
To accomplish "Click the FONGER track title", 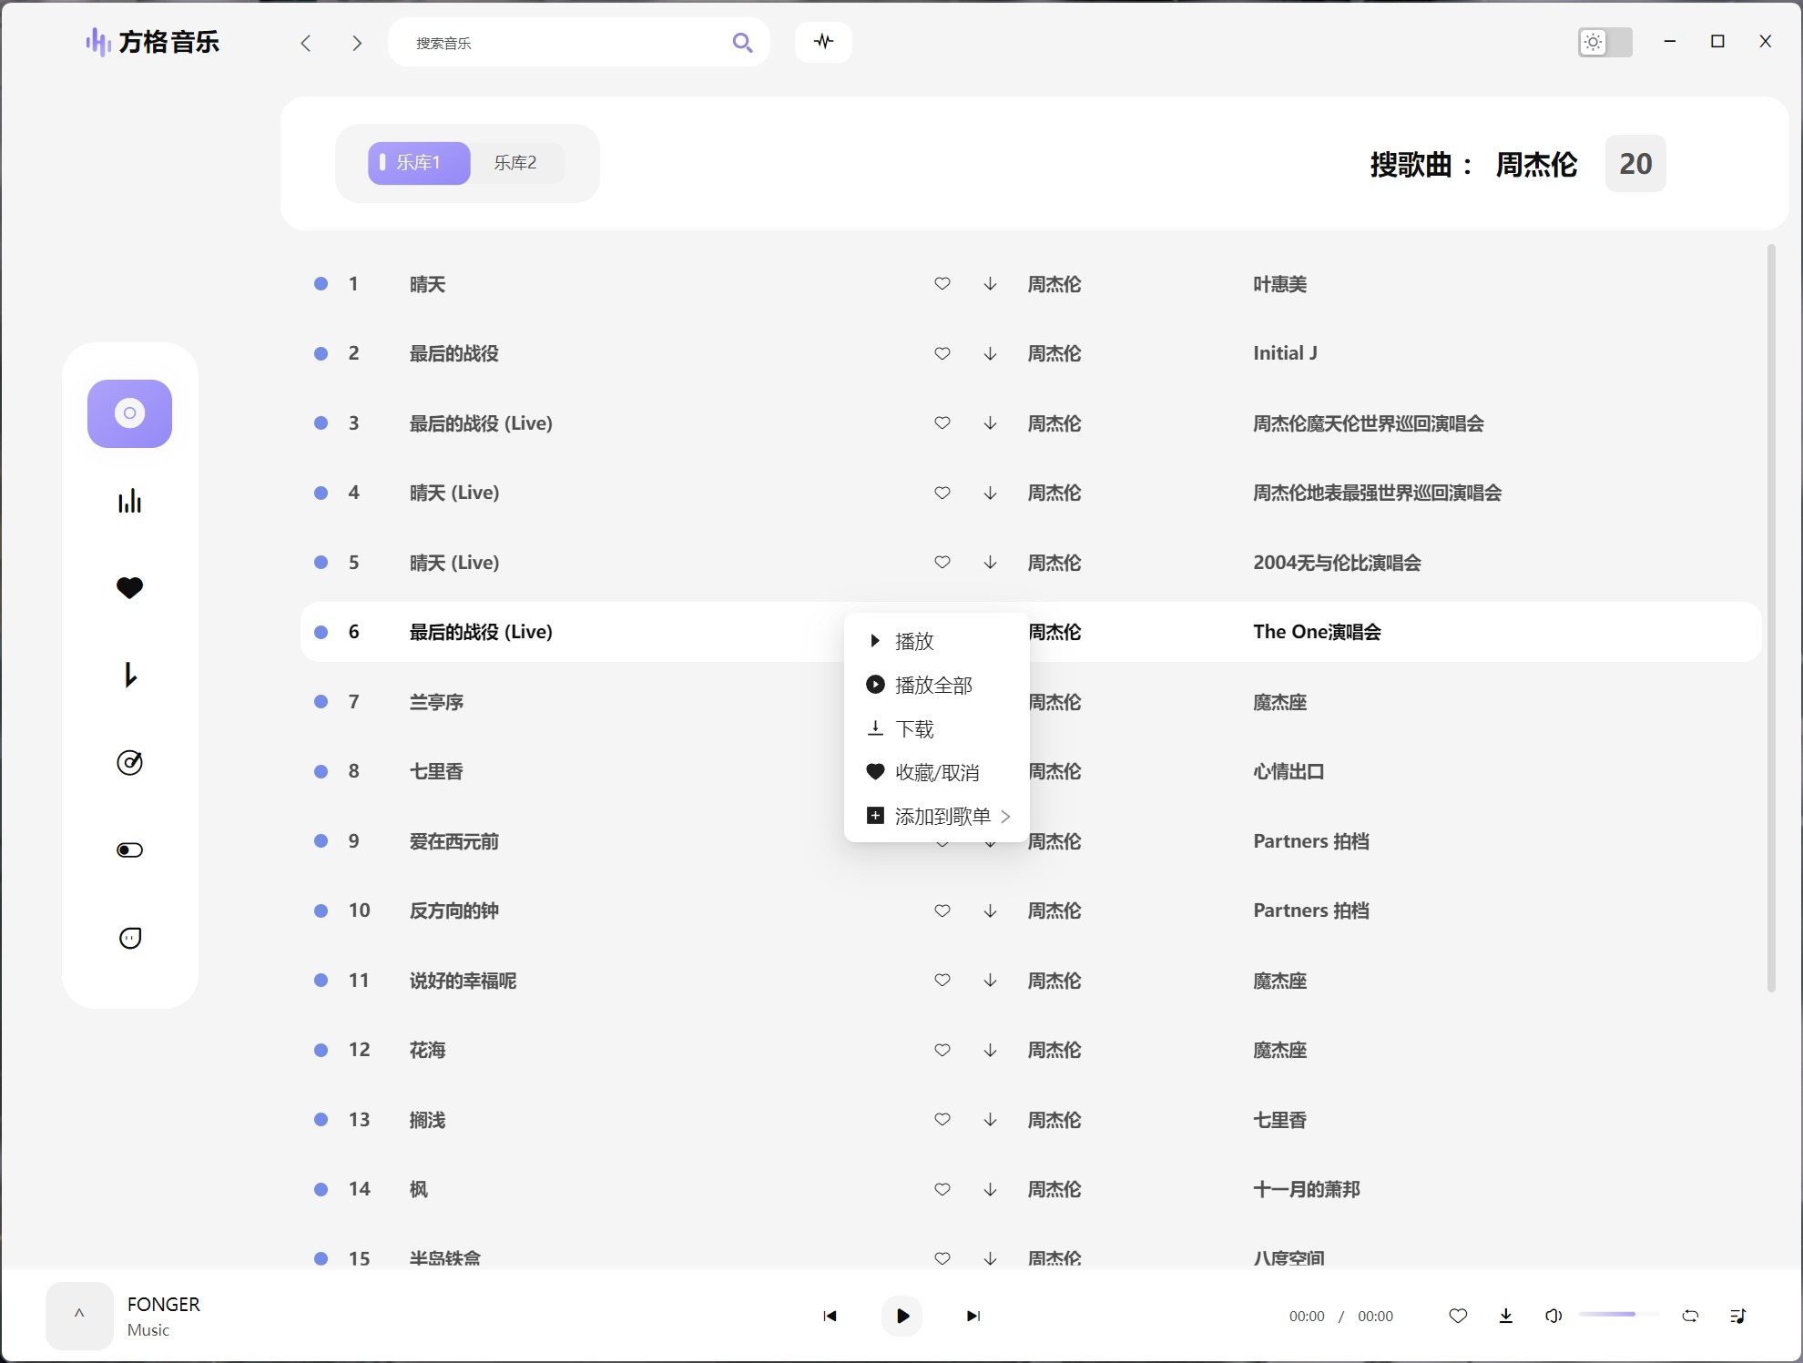I will [x=164, y=1304].
